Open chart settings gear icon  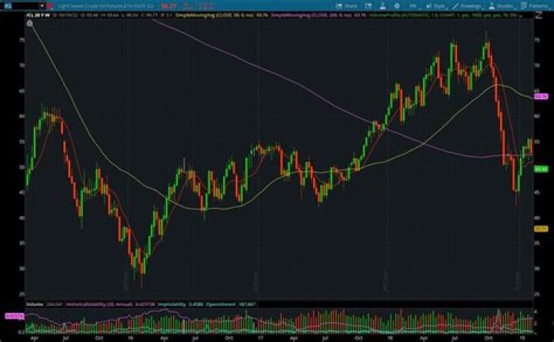(396, 5)
